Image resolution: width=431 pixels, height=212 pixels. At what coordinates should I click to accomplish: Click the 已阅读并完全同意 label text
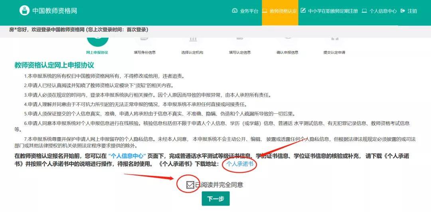click(x=219, y=185)
